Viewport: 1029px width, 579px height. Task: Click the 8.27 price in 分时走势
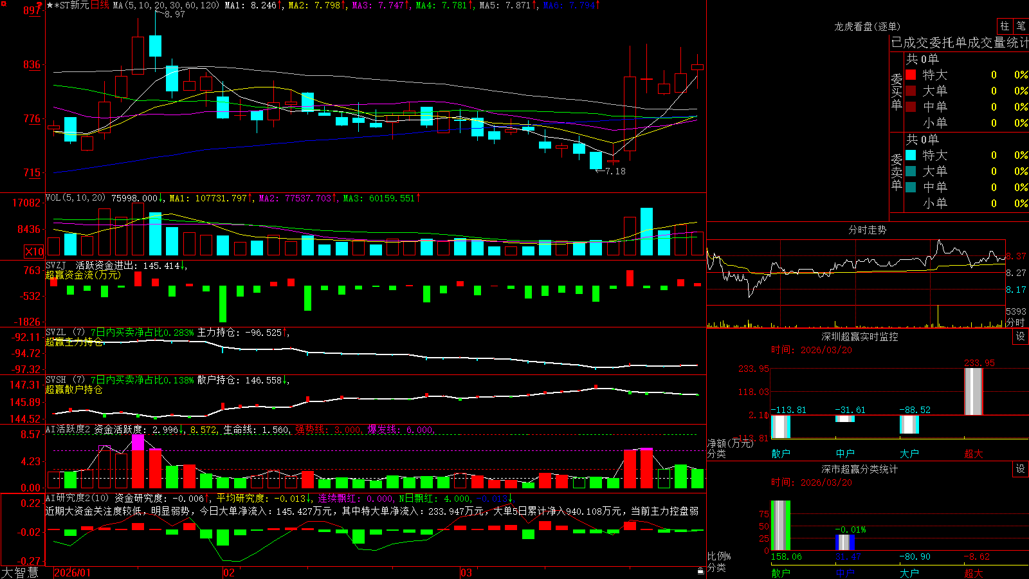(x=1016, y=273)
